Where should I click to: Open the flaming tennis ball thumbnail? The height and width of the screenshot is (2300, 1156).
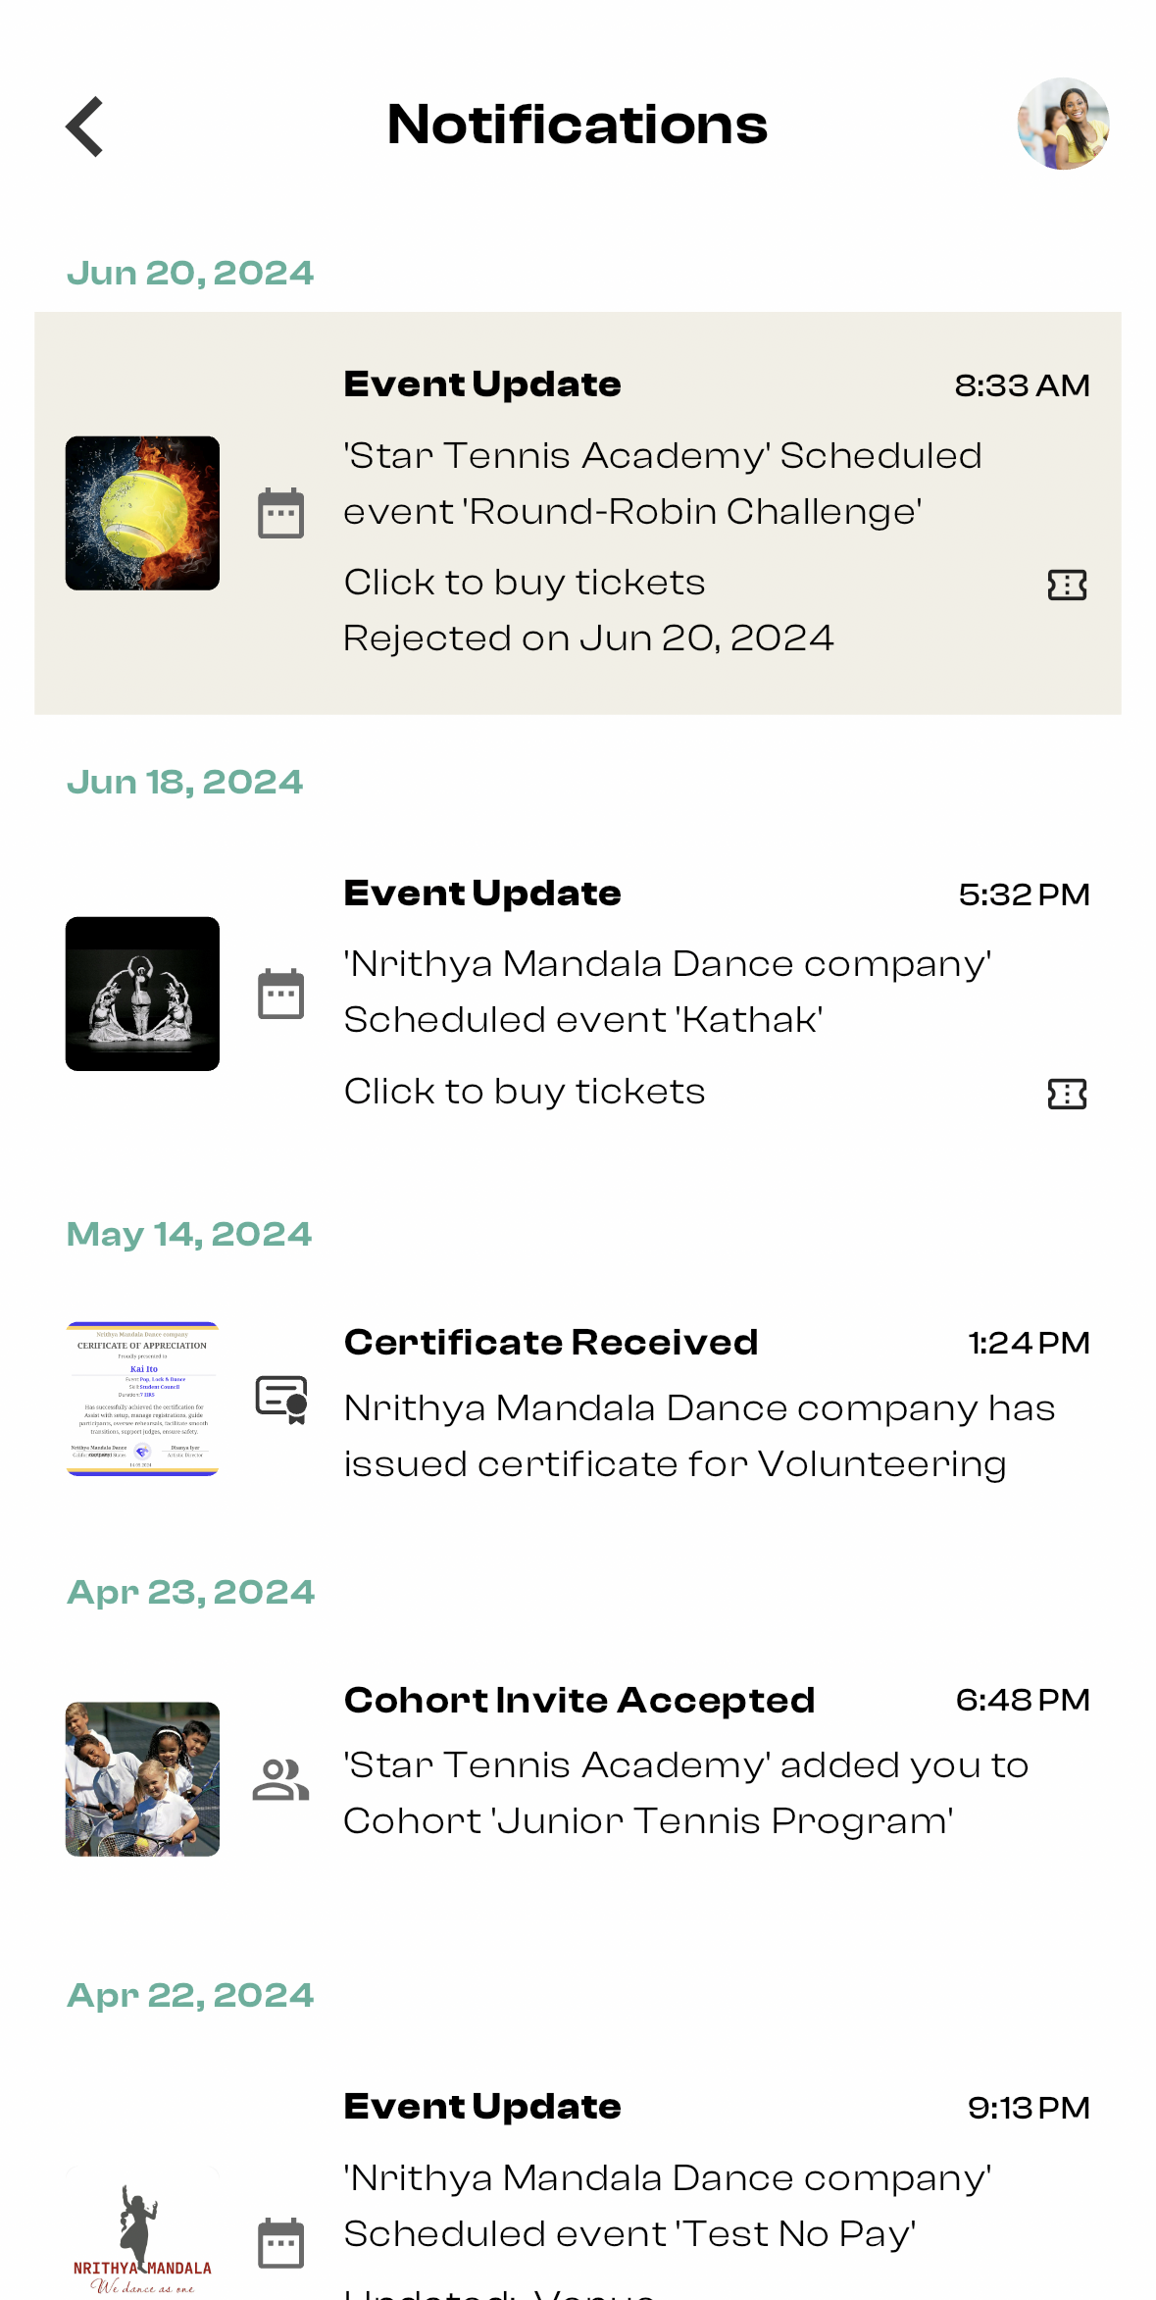(142, 513)
